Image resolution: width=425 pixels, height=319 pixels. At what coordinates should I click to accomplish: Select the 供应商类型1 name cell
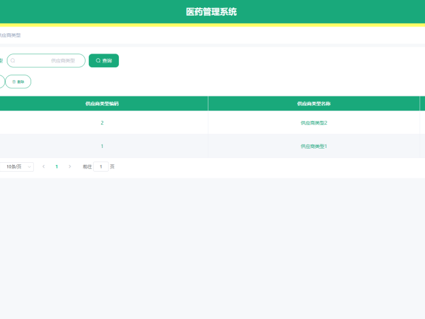coord(314,146)
